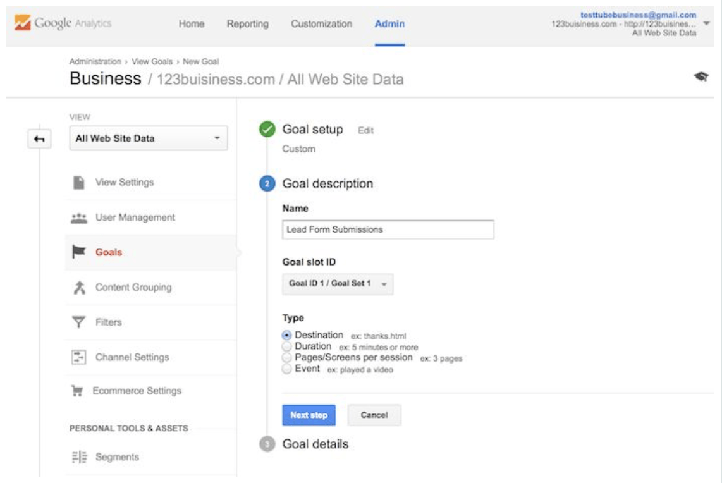Click the User Management people icon
This screenshot has width=722, height=483.
(79, 217)
